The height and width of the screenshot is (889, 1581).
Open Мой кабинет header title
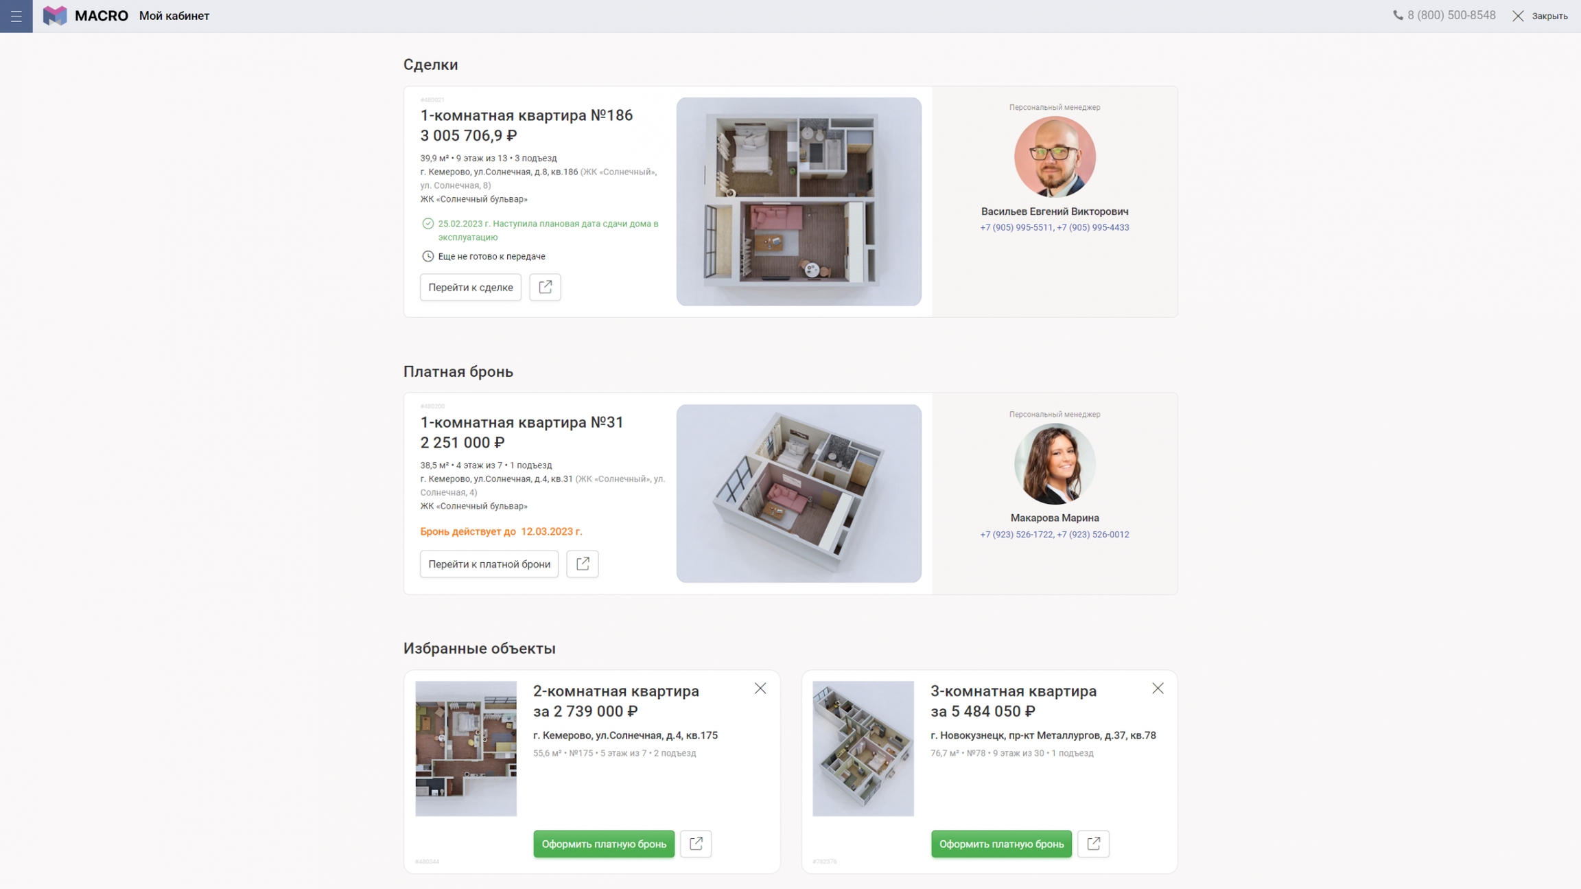(174, 16)
